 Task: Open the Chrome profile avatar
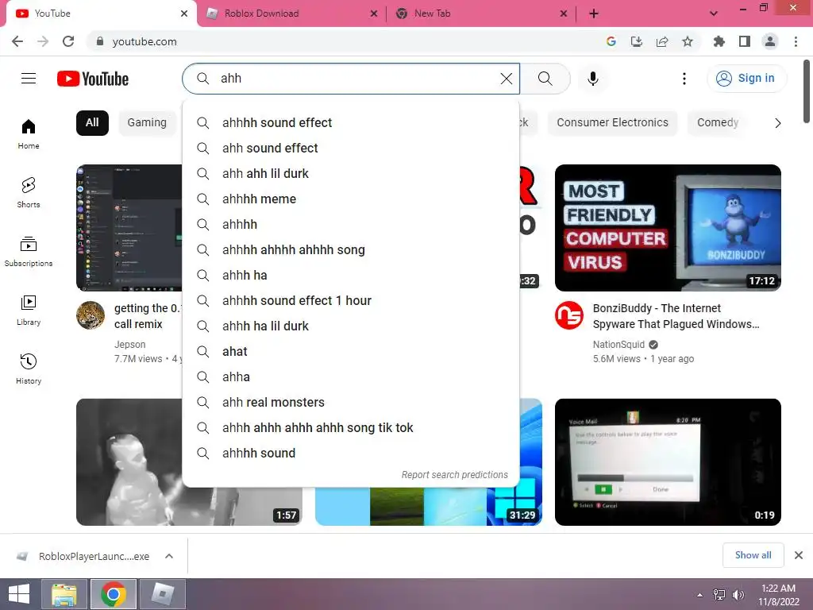tap(770, 41)
